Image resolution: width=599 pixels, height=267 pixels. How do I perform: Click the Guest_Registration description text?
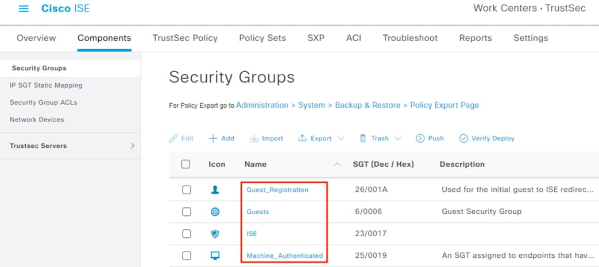518,190
